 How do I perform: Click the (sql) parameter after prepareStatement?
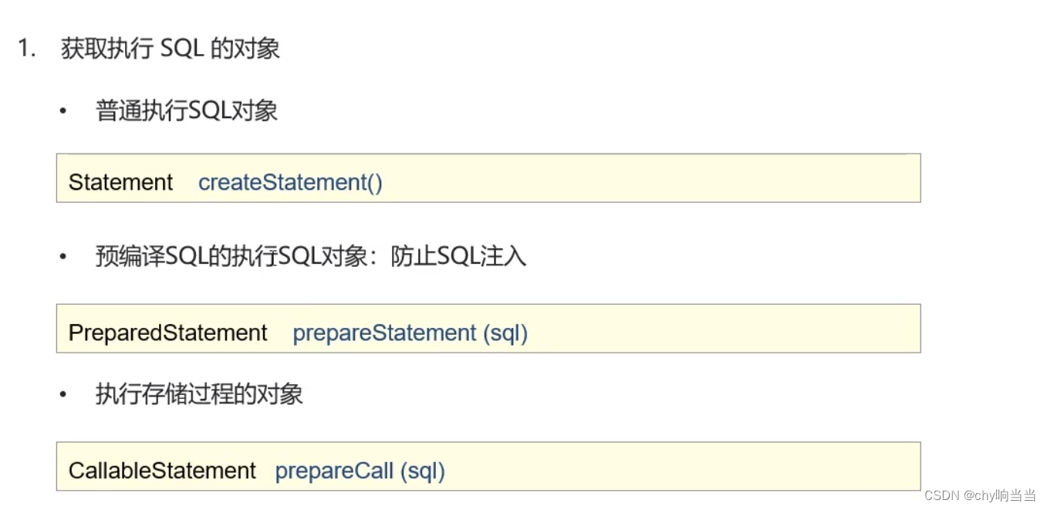point(505,333)
